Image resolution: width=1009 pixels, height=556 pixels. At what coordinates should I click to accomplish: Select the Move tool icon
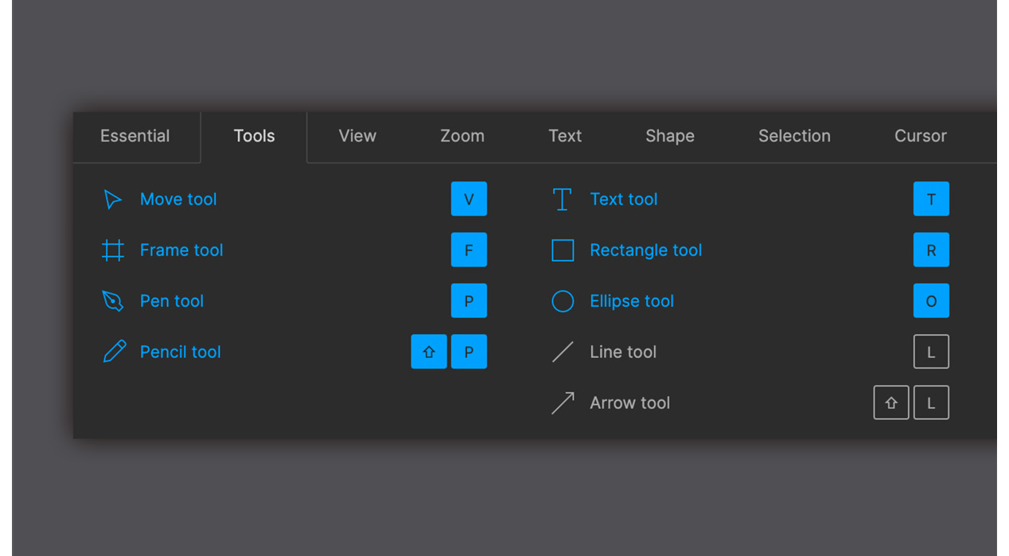[x=113, y=199]
